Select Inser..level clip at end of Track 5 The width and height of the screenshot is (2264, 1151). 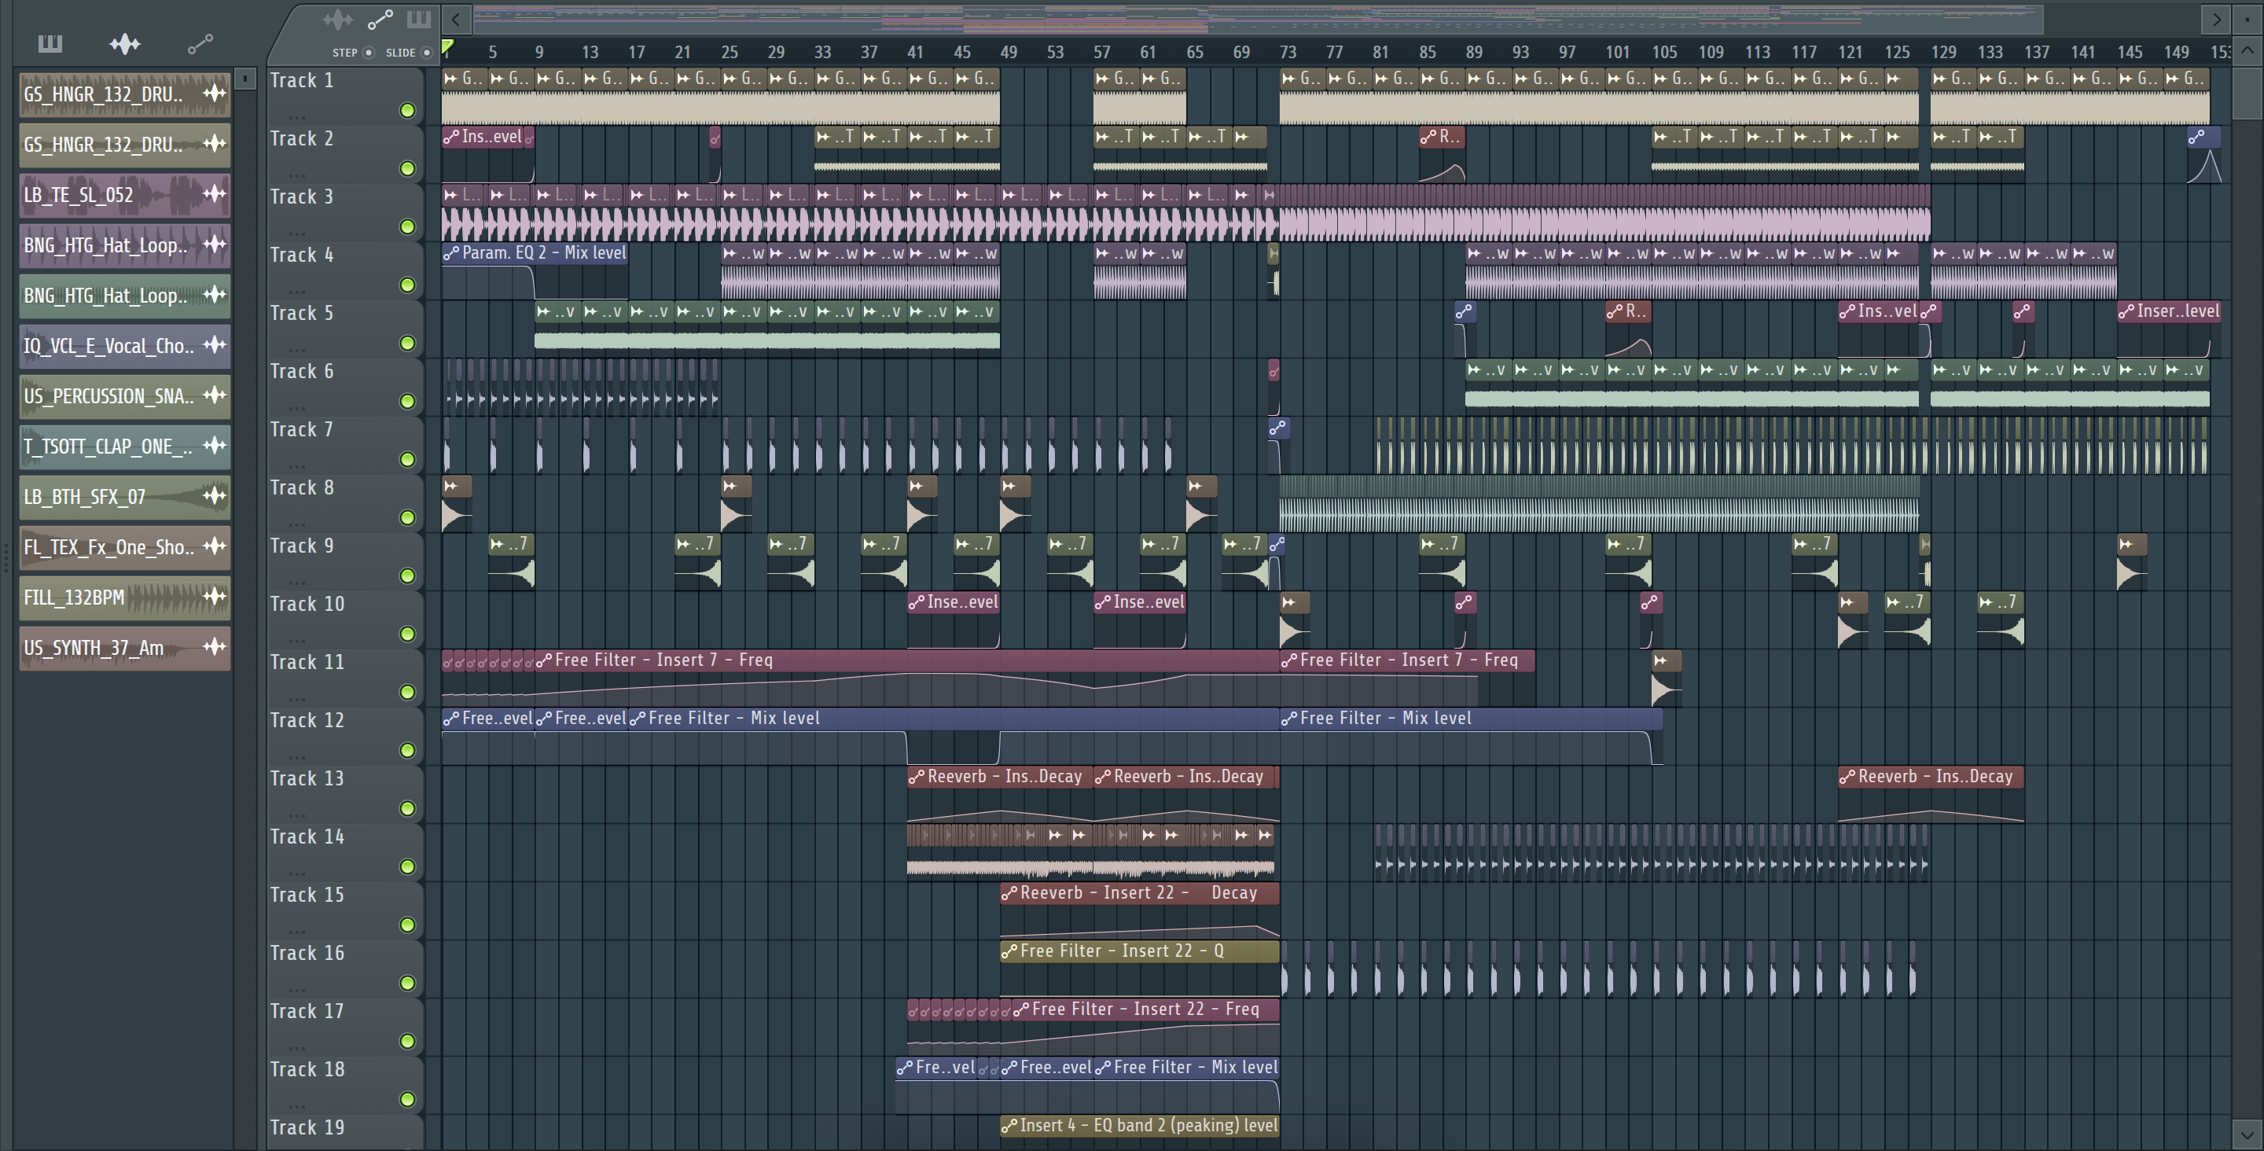pos(2169,329)
